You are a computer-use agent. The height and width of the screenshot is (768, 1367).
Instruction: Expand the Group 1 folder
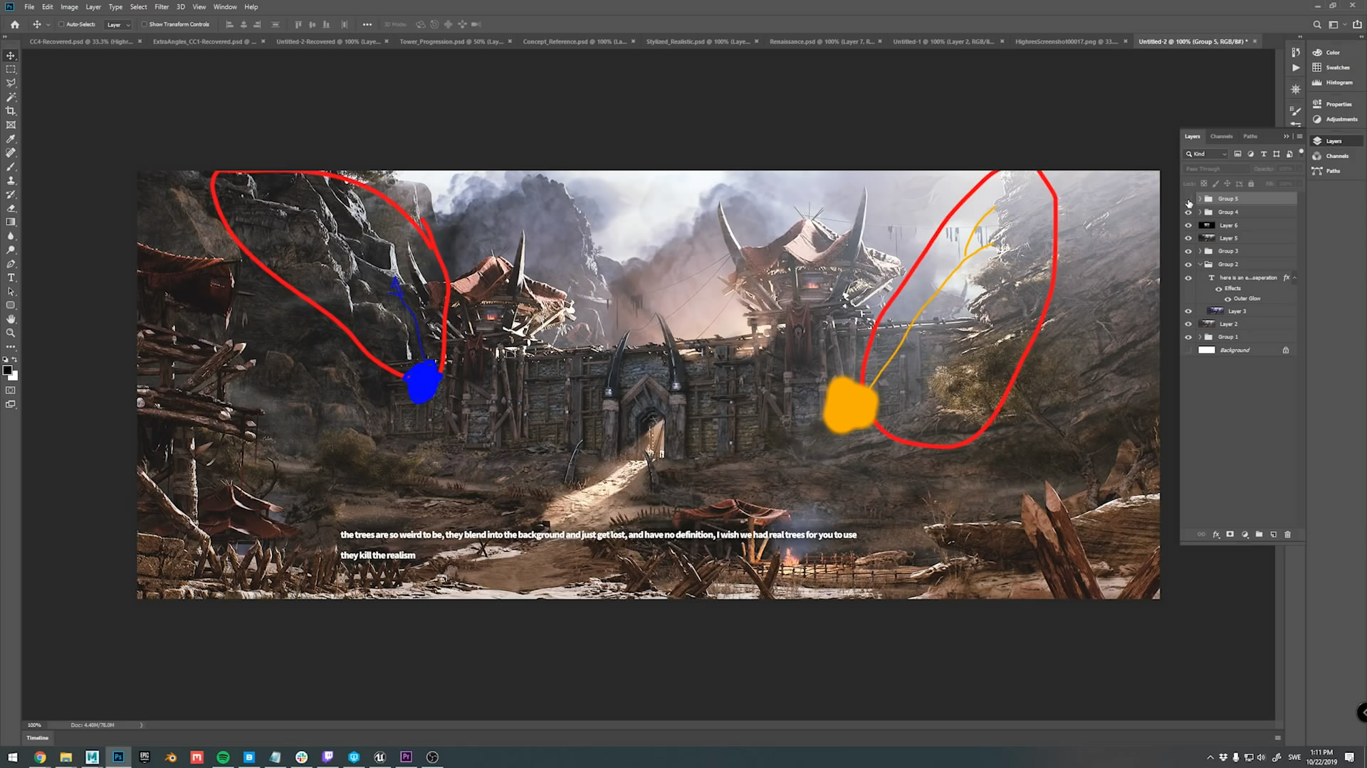tap(1200, 337)
